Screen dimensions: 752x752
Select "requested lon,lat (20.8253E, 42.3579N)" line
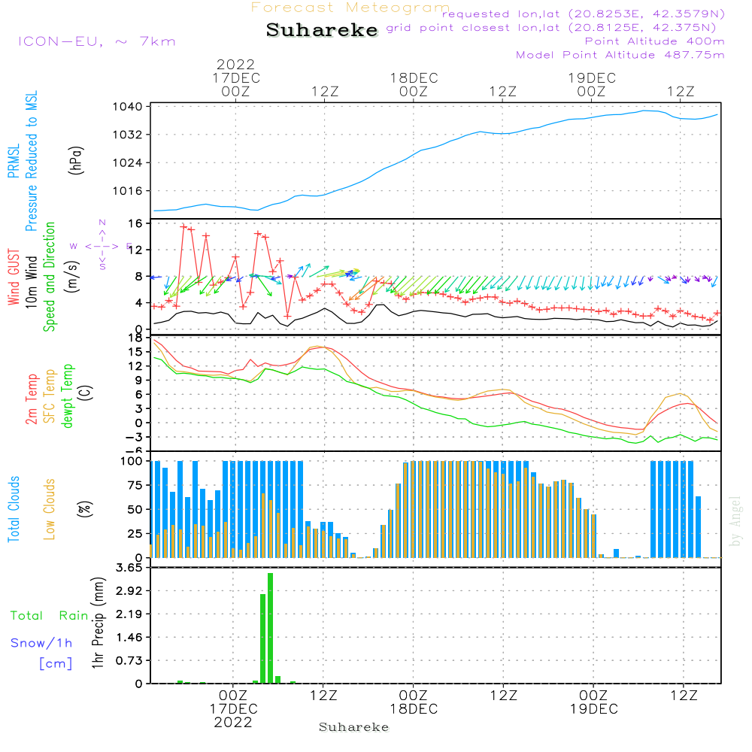coord(584,14)
